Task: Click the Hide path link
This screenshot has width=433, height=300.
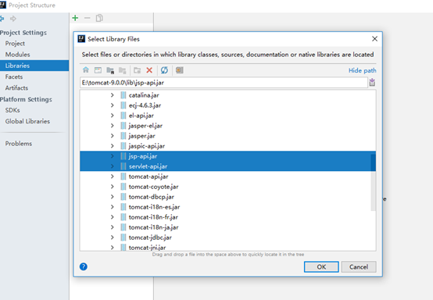Action: coord(362,70)
